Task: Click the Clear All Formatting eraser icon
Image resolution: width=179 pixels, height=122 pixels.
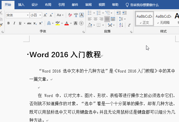Action: (70, 15)
